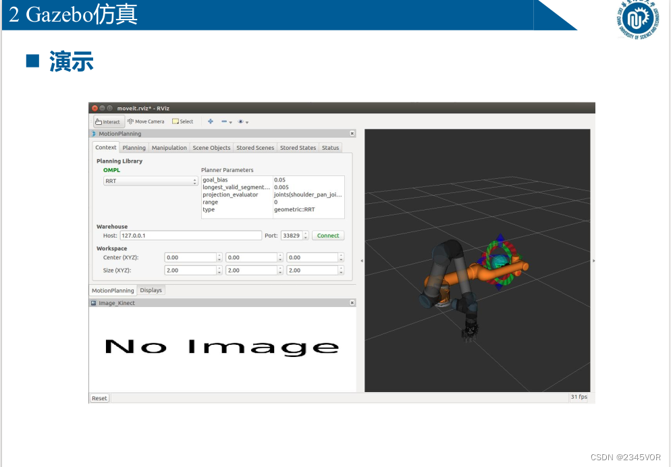The width and height of the screenshot is (671, 467).
Task: Select the Interact tool in RViz toolbar
Action: pos(107,121)
